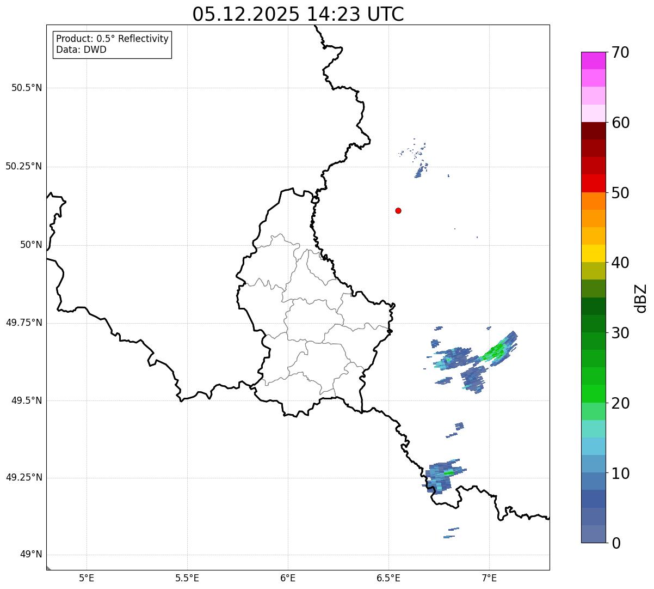Click the 49.25°N latitude label
654x589 pixels.
(24, 477)
